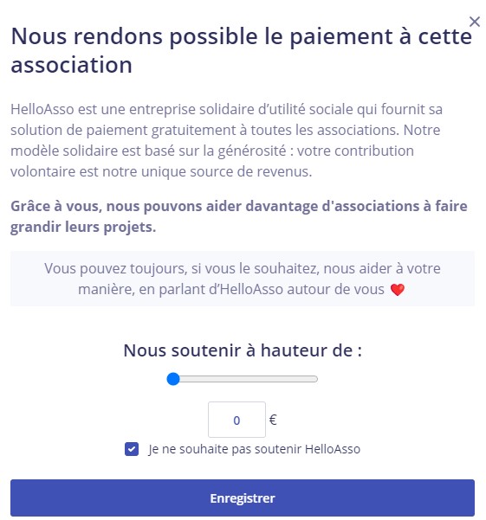Click the 'Je ne souhaite pas soutenir HelloAsso' label
Viewport: 486px width, 520px height.
click(x=255, y=449)
